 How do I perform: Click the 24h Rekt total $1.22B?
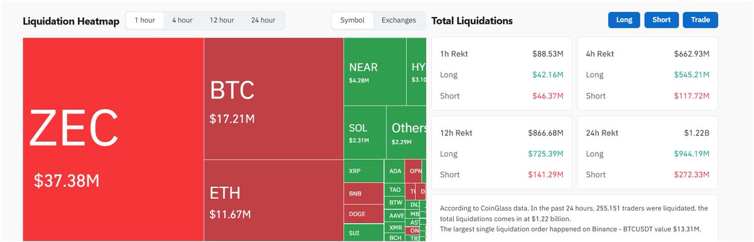(697, 133)
